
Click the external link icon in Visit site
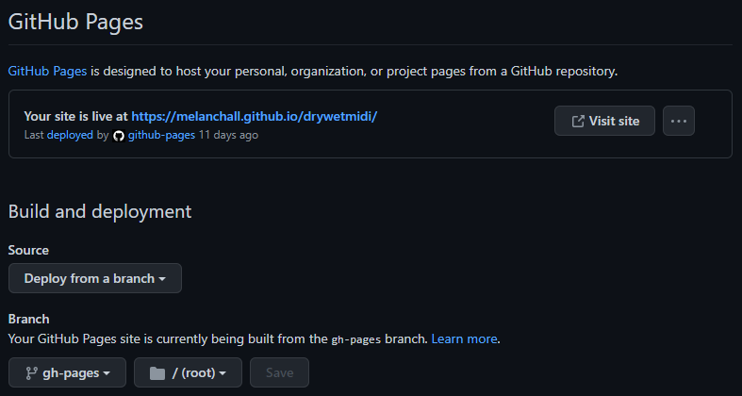578,121
